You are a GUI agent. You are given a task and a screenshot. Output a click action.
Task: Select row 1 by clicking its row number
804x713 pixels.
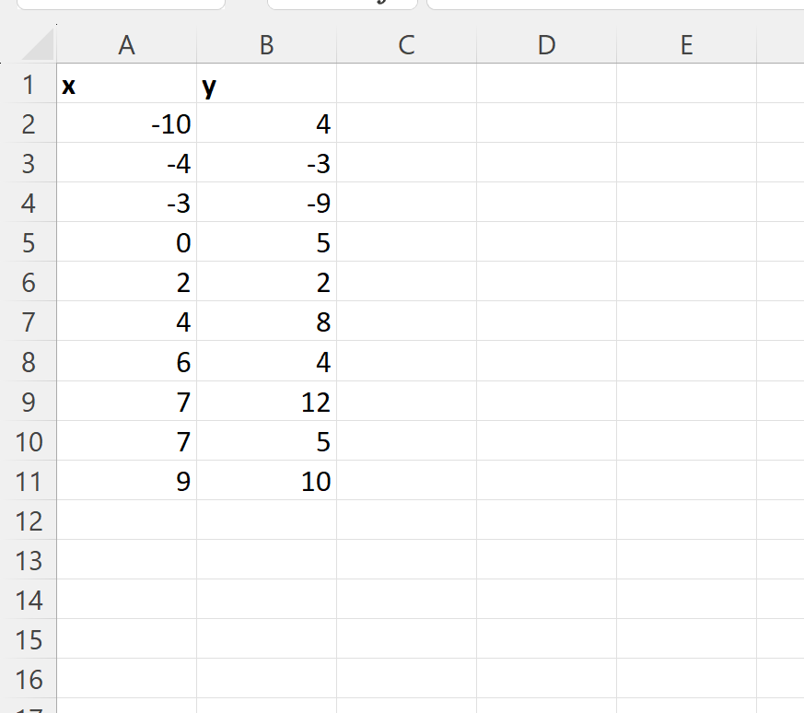[29, 84]
